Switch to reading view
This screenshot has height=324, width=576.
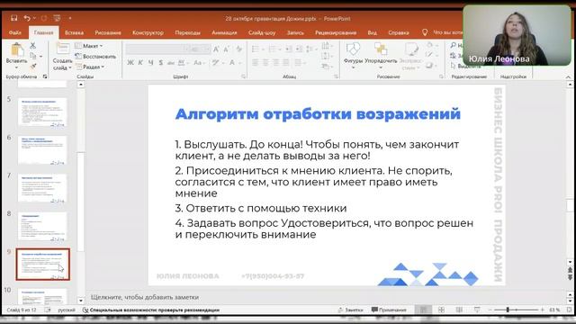459,310
